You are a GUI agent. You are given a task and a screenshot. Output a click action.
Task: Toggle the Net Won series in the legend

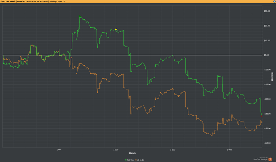130,160
